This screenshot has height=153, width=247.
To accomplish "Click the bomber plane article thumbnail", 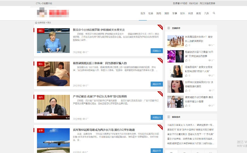I will pos(53,140).
